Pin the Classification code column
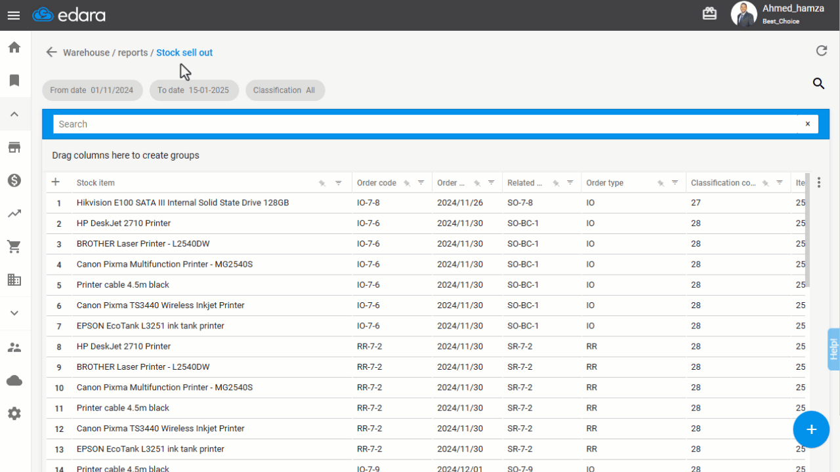Screen dimensions: 840x472 [766, 183]
